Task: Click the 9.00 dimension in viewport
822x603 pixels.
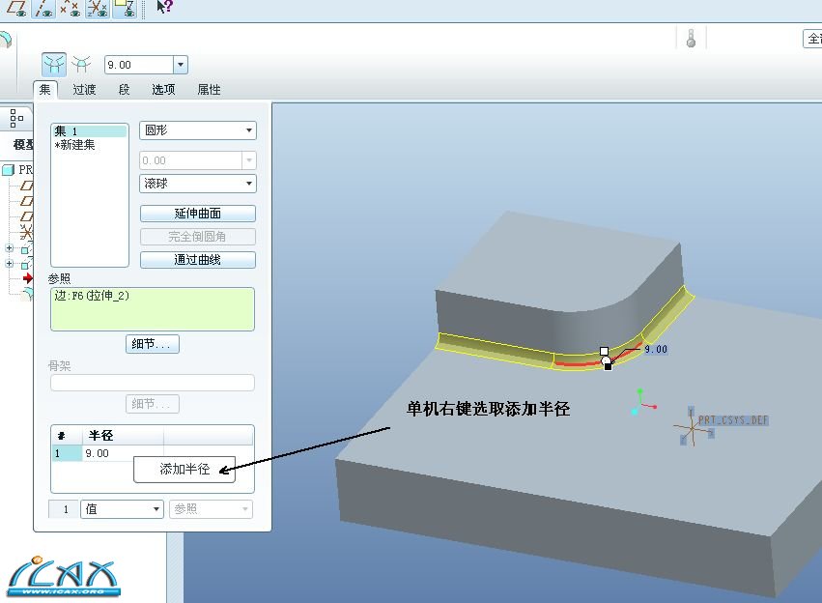Action: point(655,349)
